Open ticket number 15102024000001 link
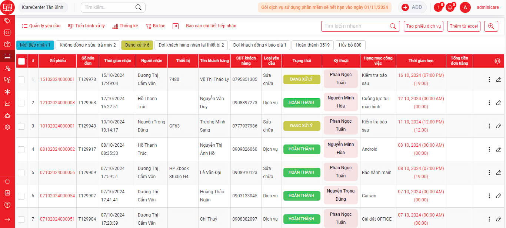This screenshot has height=228, width=506. click(x=57, y=79)
